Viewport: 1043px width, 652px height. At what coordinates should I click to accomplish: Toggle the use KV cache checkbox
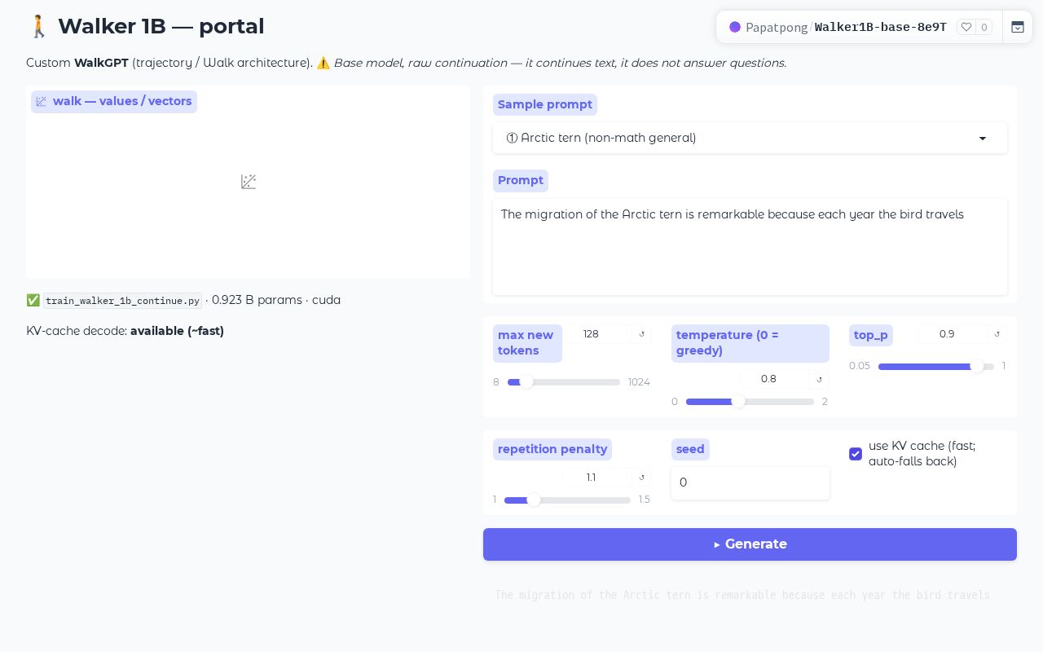[x=856, y=454]
